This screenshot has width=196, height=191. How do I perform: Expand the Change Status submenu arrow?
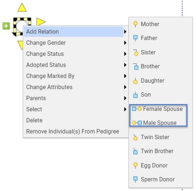point(125,54)
